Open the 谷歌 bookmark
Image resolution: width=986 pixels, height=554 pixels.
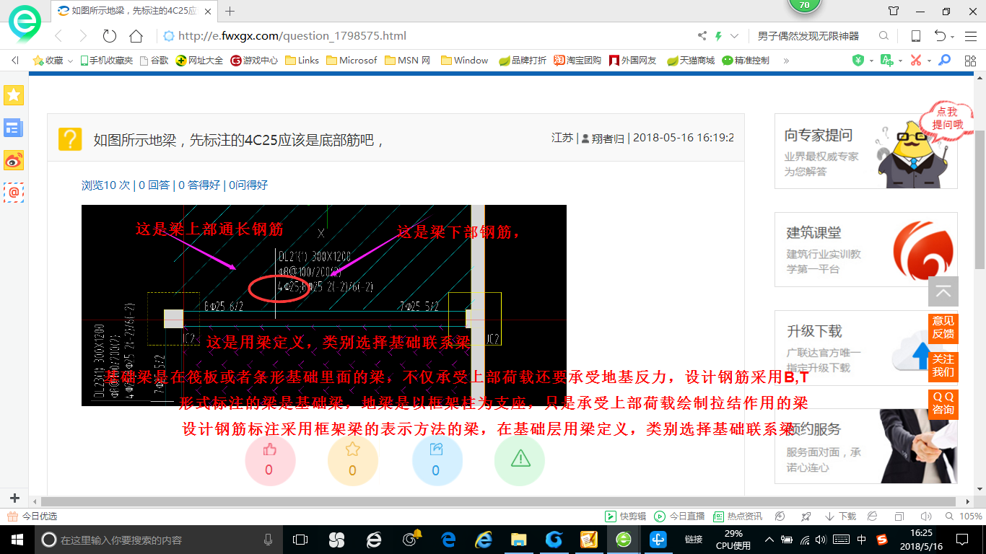pyautogui.click(x=154, y=61)
